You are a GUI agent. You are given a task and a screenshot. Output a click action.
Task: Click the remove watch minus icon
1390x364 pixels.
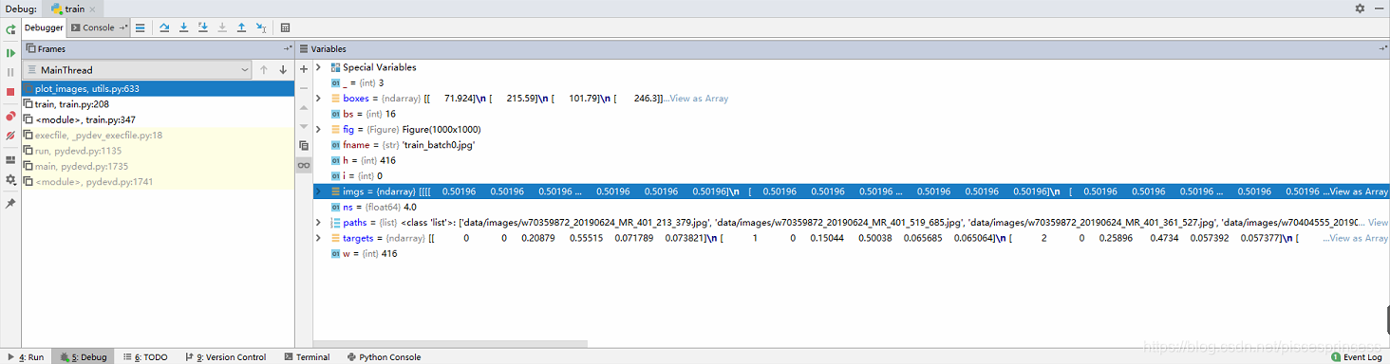(304, 88)
